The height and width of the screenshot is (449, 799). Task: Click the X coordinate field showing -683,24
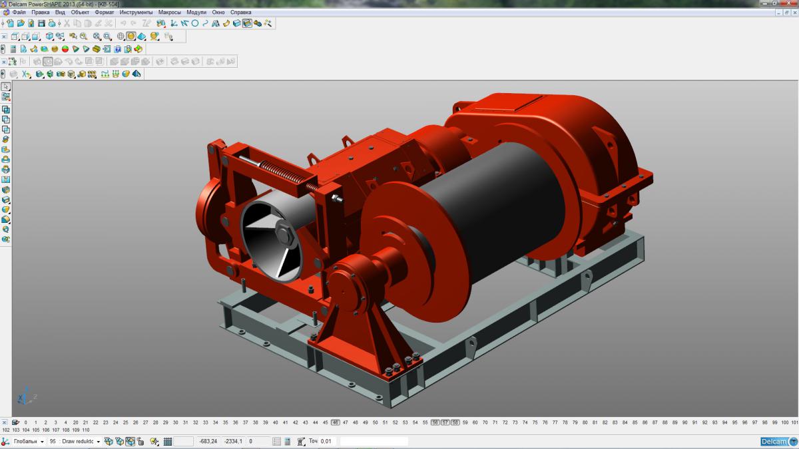(x=209, y=442)
